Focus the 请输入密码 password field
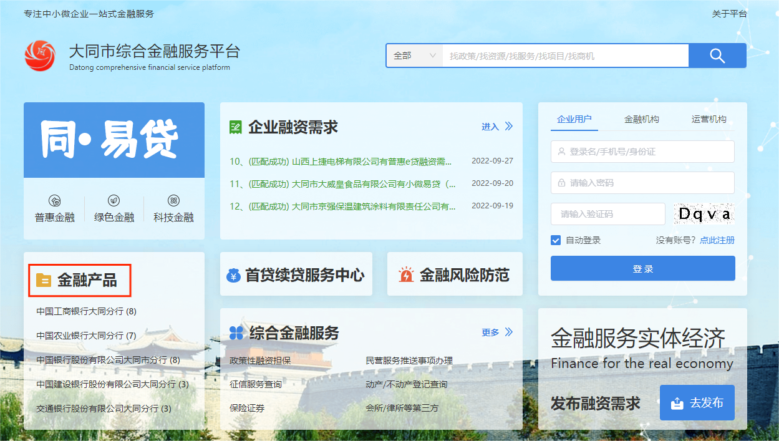 [642, 183]
